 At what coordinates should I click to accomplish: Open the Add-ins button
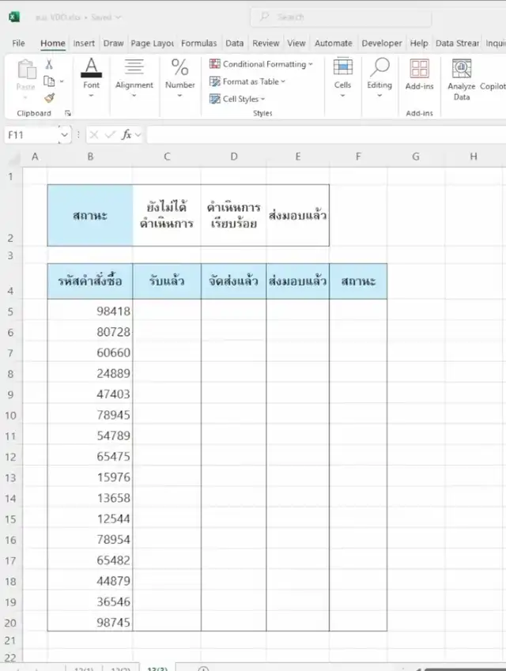point(419,75)
